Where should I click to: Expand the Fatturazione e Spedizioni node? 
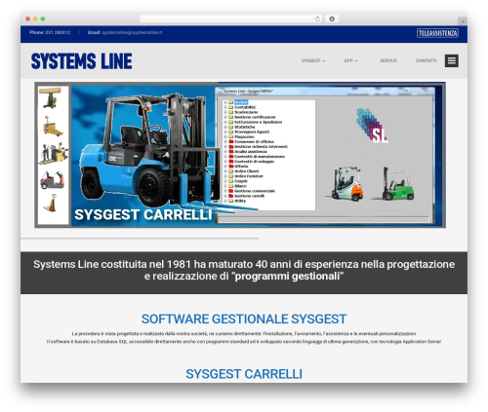coord(225,122)
